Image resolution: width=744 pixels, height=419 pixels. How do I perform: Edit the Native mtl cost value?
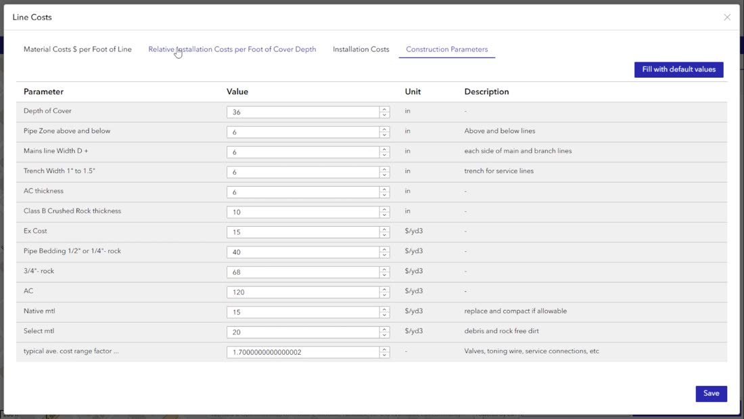pos(303,312)
